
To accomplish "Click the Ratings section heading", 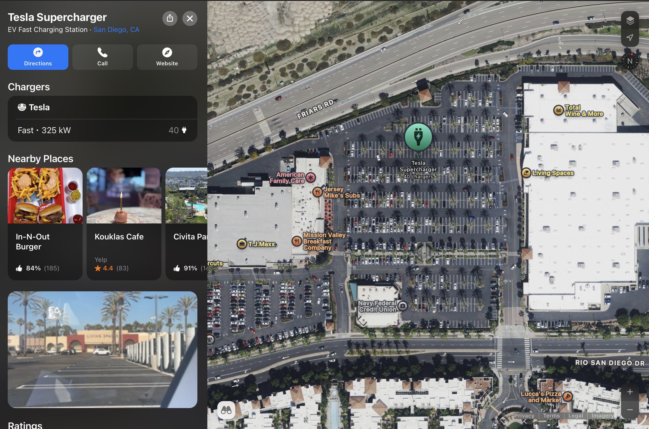I will (x=25, y=425).
